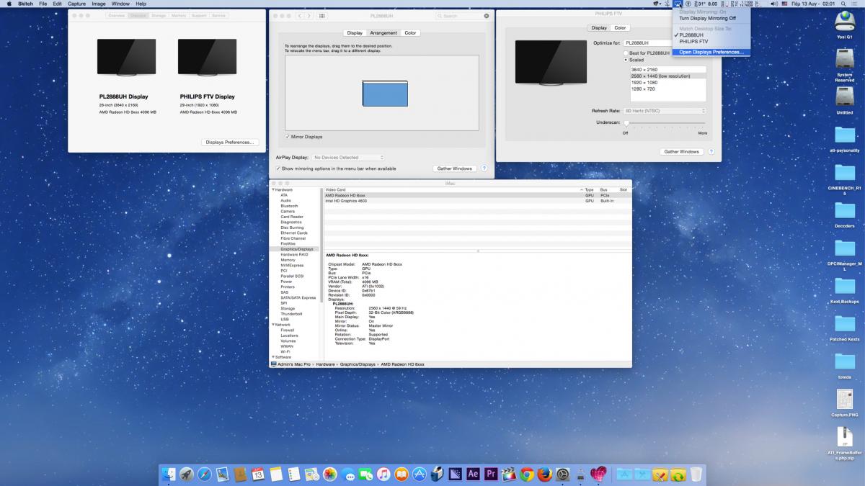865x486 pixels.
Task: Open the System Reserved disk icon
Action: pos(844,59)
